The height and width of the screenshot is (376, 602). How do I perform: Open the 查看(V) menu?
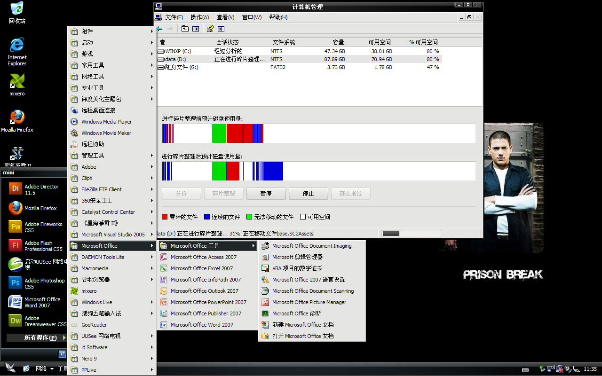(225, 17)
